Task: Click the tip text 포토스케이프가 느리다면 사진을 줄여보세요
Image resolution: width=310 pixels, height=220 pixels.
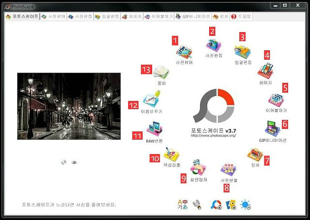Action: point(68,205)
